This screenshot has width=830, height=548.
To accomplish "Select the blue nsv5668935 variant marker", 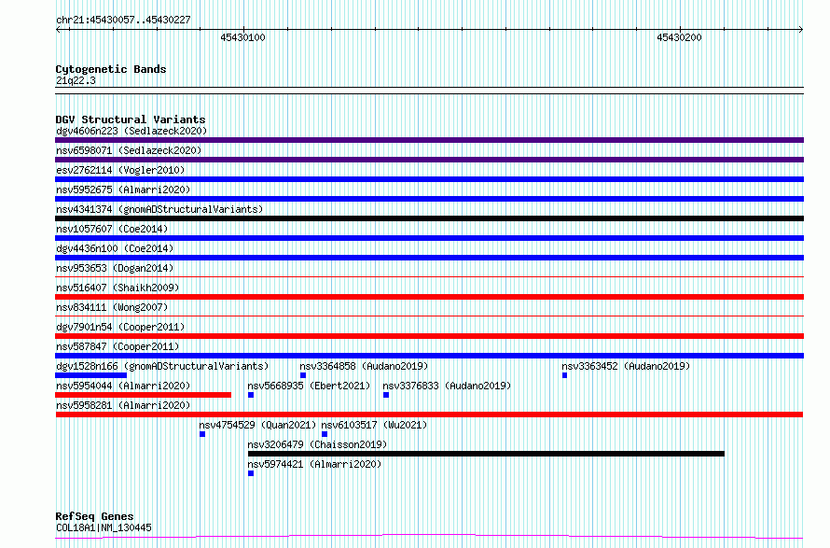I will tap(251, 395).
